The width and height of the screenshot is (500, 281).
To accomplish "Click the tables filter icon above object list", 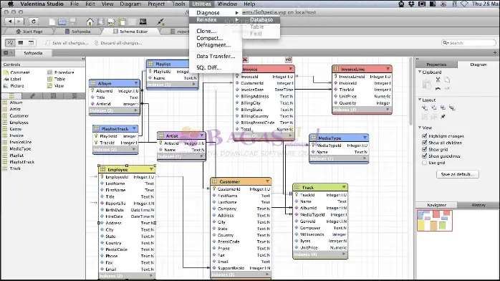I will [x=11, y=95].
